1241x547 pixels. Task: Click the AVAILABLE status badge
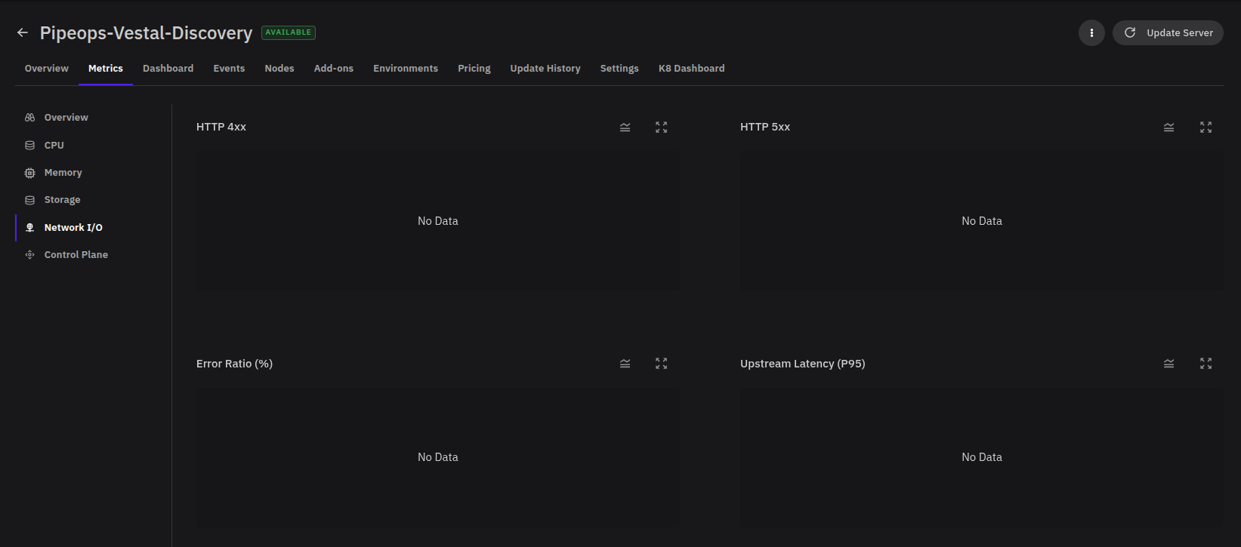pyautogui.click(x=289, y=32)
